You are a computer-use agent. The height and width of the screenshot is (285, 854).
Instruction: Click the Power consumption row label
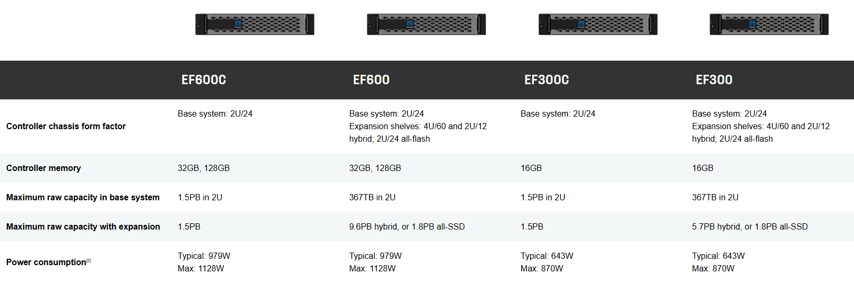point(46,262)
